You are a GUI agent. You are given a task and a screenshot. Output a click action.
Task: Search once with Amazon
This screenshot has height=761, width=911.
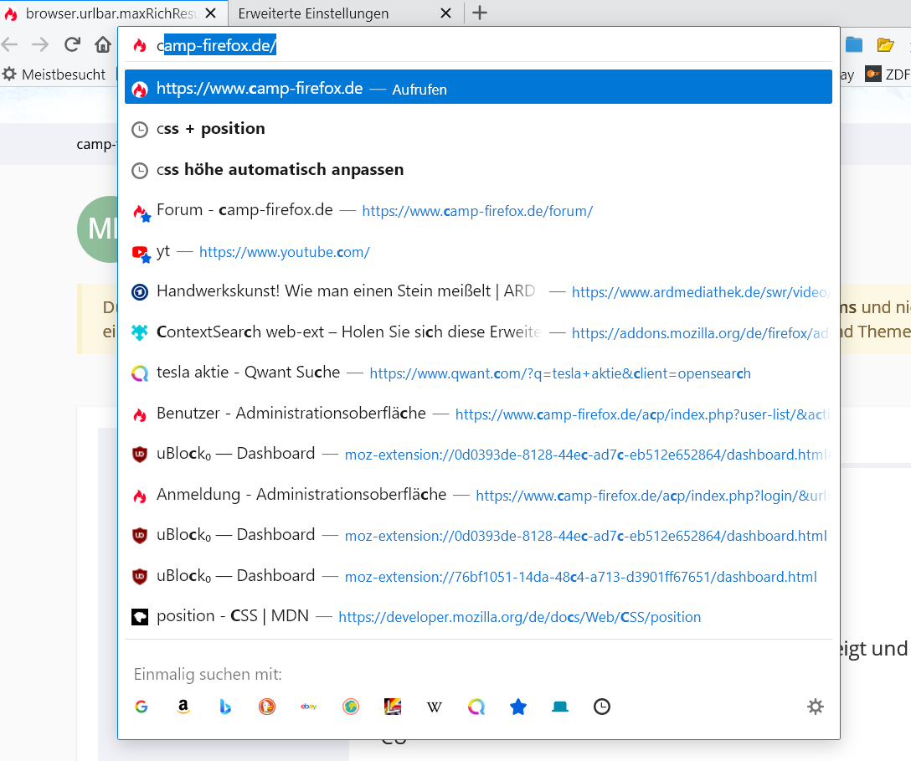183,707
